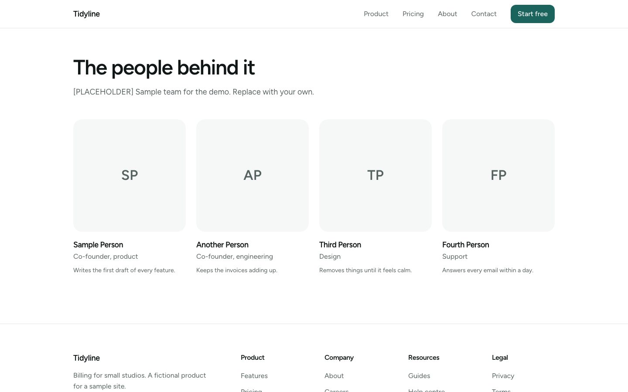
Task: Select the TP avatar card
Action: pos(375,176)
